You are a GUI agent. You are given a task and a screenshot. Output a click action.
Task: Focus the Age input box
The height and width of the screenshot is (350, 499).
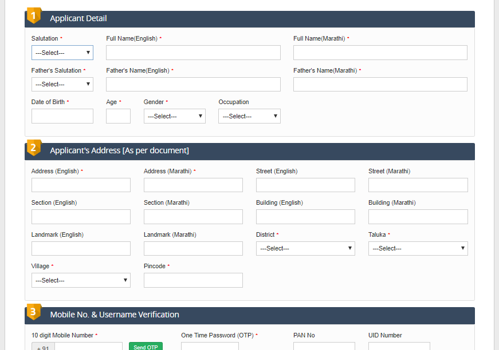pyautogui.click(x=118, y=116)
